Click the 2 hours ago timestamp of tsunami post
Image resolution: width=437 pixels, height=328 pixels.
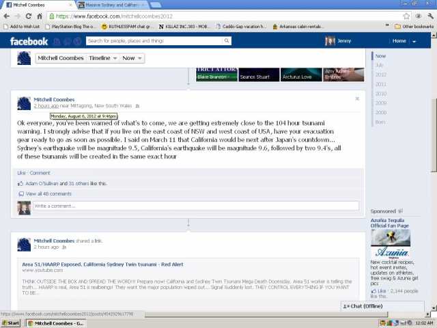(46, 106)
